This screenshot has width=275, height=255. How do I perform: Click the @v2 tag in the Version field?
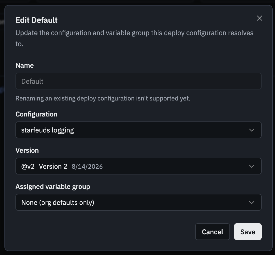click(x=28, y=166)
